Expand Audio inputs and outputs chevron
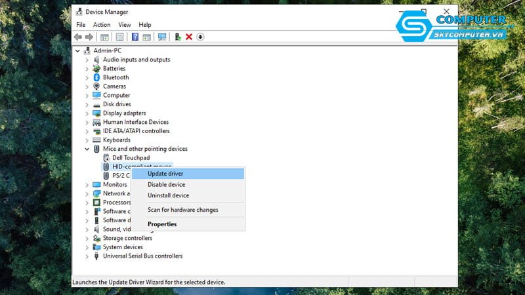525x295 pixels. 87,60
